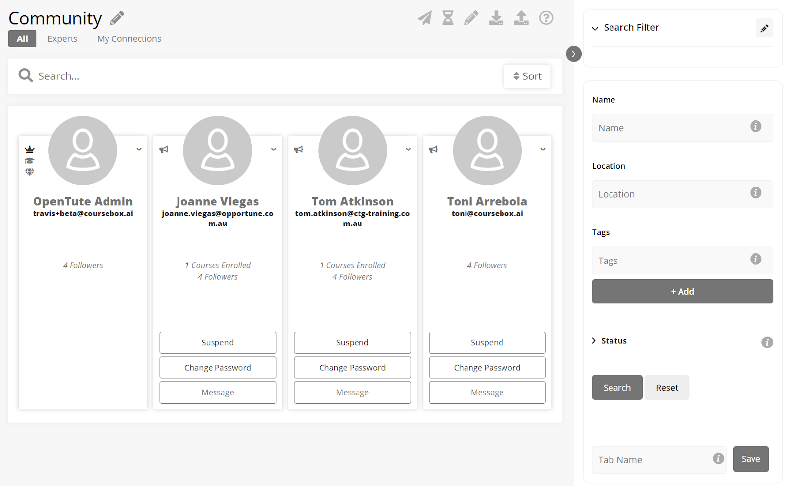Click the Search Filter edit pencil icon
The height and width of the screenshot is (486, 789).
point(764,28)
